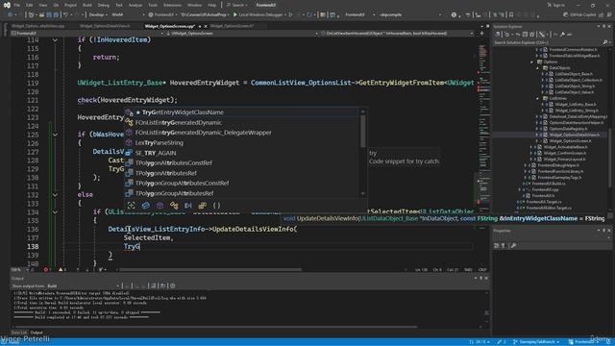This screenshot has height=346, width=615.
Task: Switch to Widget_OptionsDetailsView.h tab
Action: (x=105, y=26)
